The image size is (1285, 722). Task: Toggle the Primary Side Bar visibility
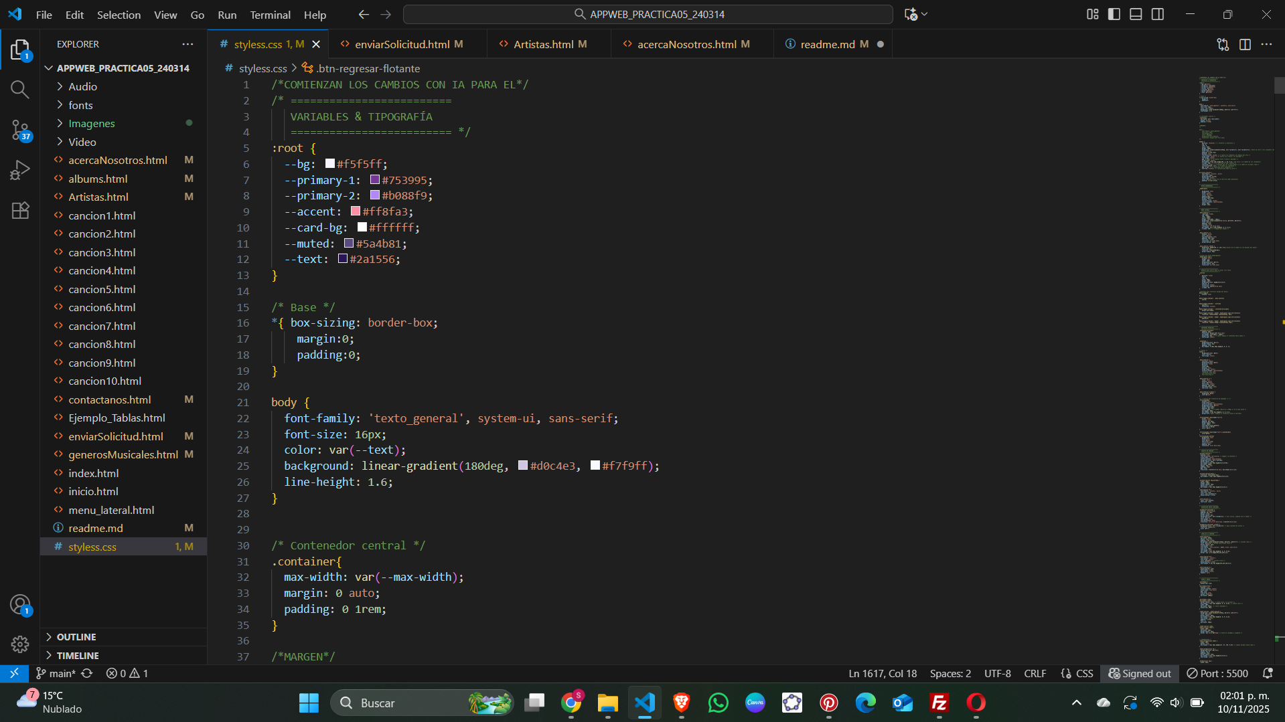1114,14
